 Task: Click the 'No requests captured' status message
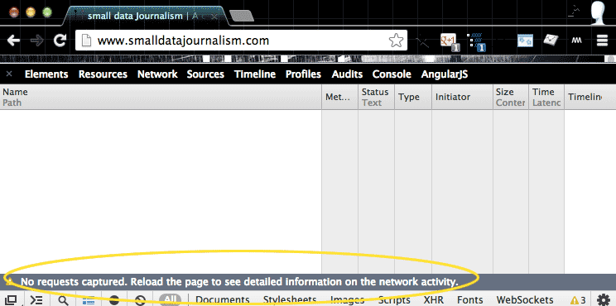point(239,282)
